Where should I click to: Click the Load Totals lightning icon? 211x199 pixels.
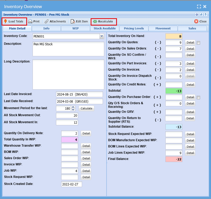pos(5,21)
